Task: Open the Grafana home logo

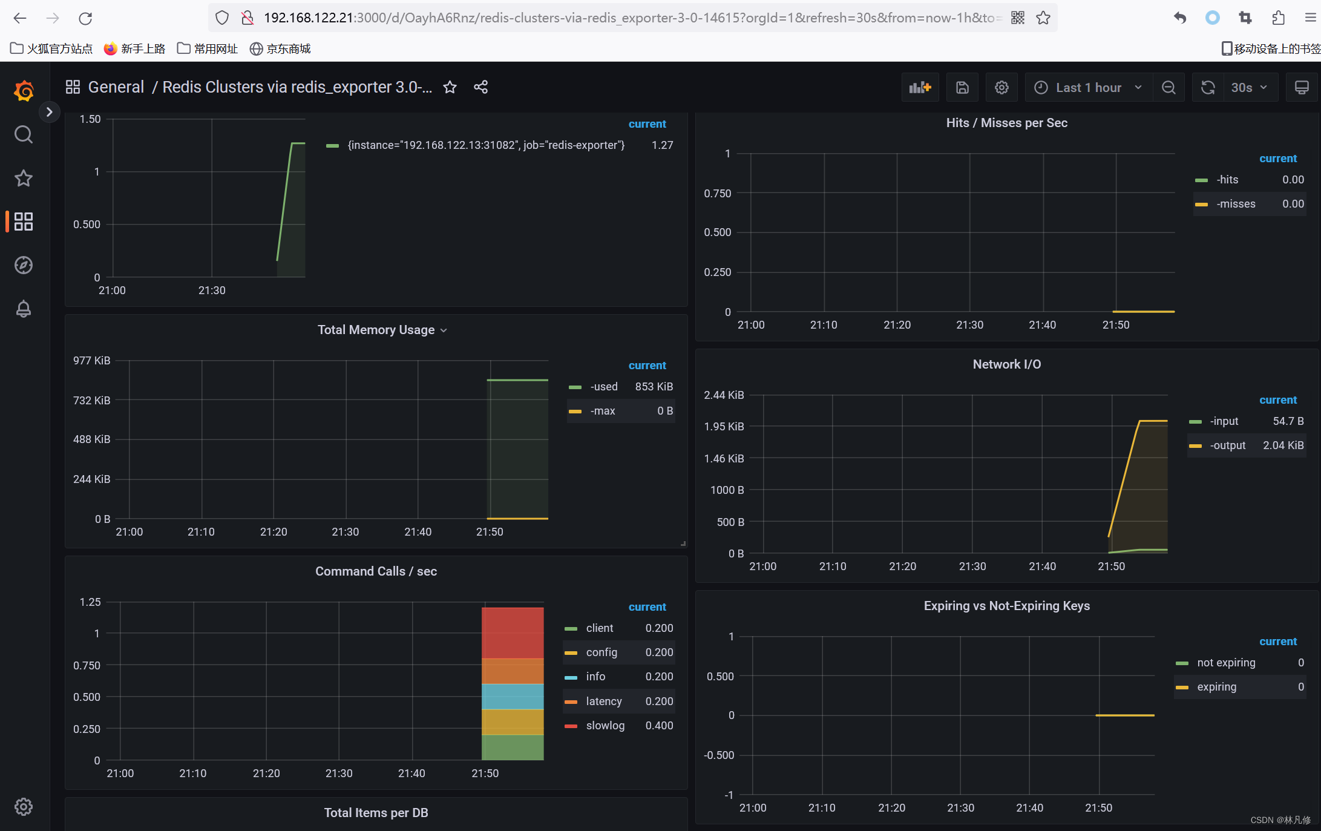Action: coord(24,91)
